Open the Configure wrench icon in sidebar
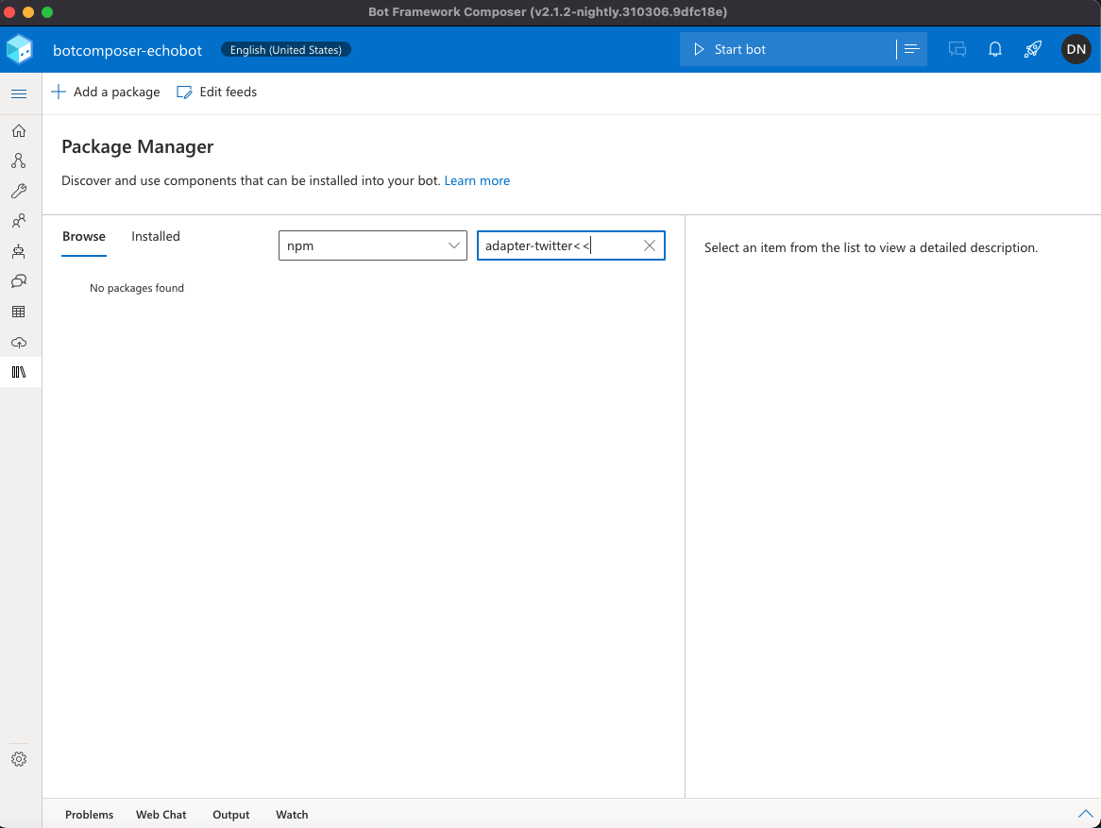The image size is (1101, 828). (x=19, y=191)
